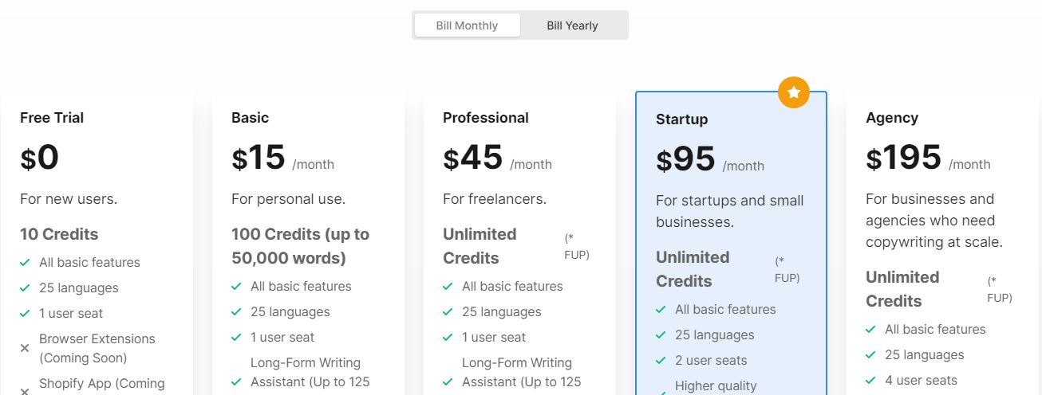
Task: Select the Bill Monthly billing option
Action: (467, 25)
